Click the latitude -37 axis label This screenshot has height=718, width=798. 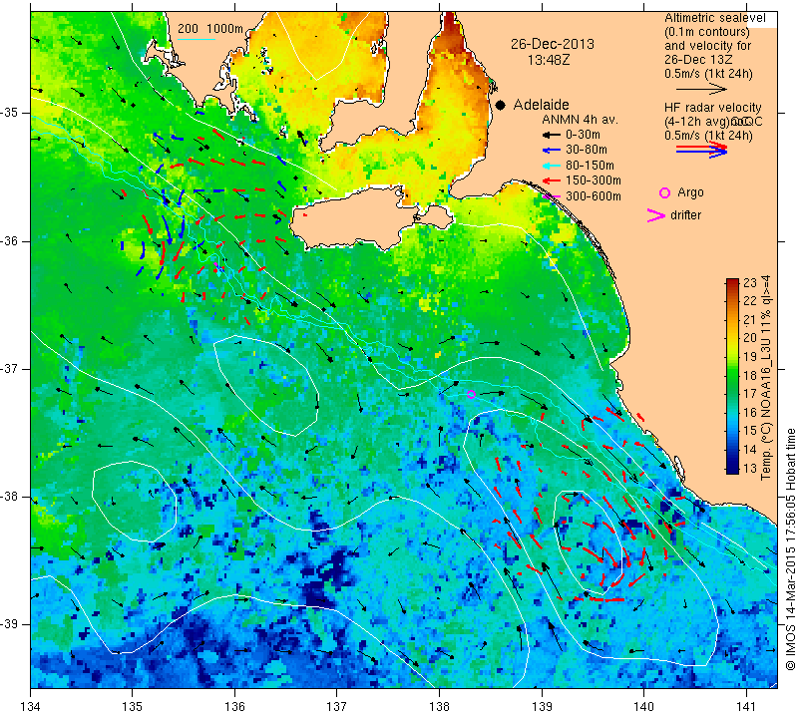point(9,368)
